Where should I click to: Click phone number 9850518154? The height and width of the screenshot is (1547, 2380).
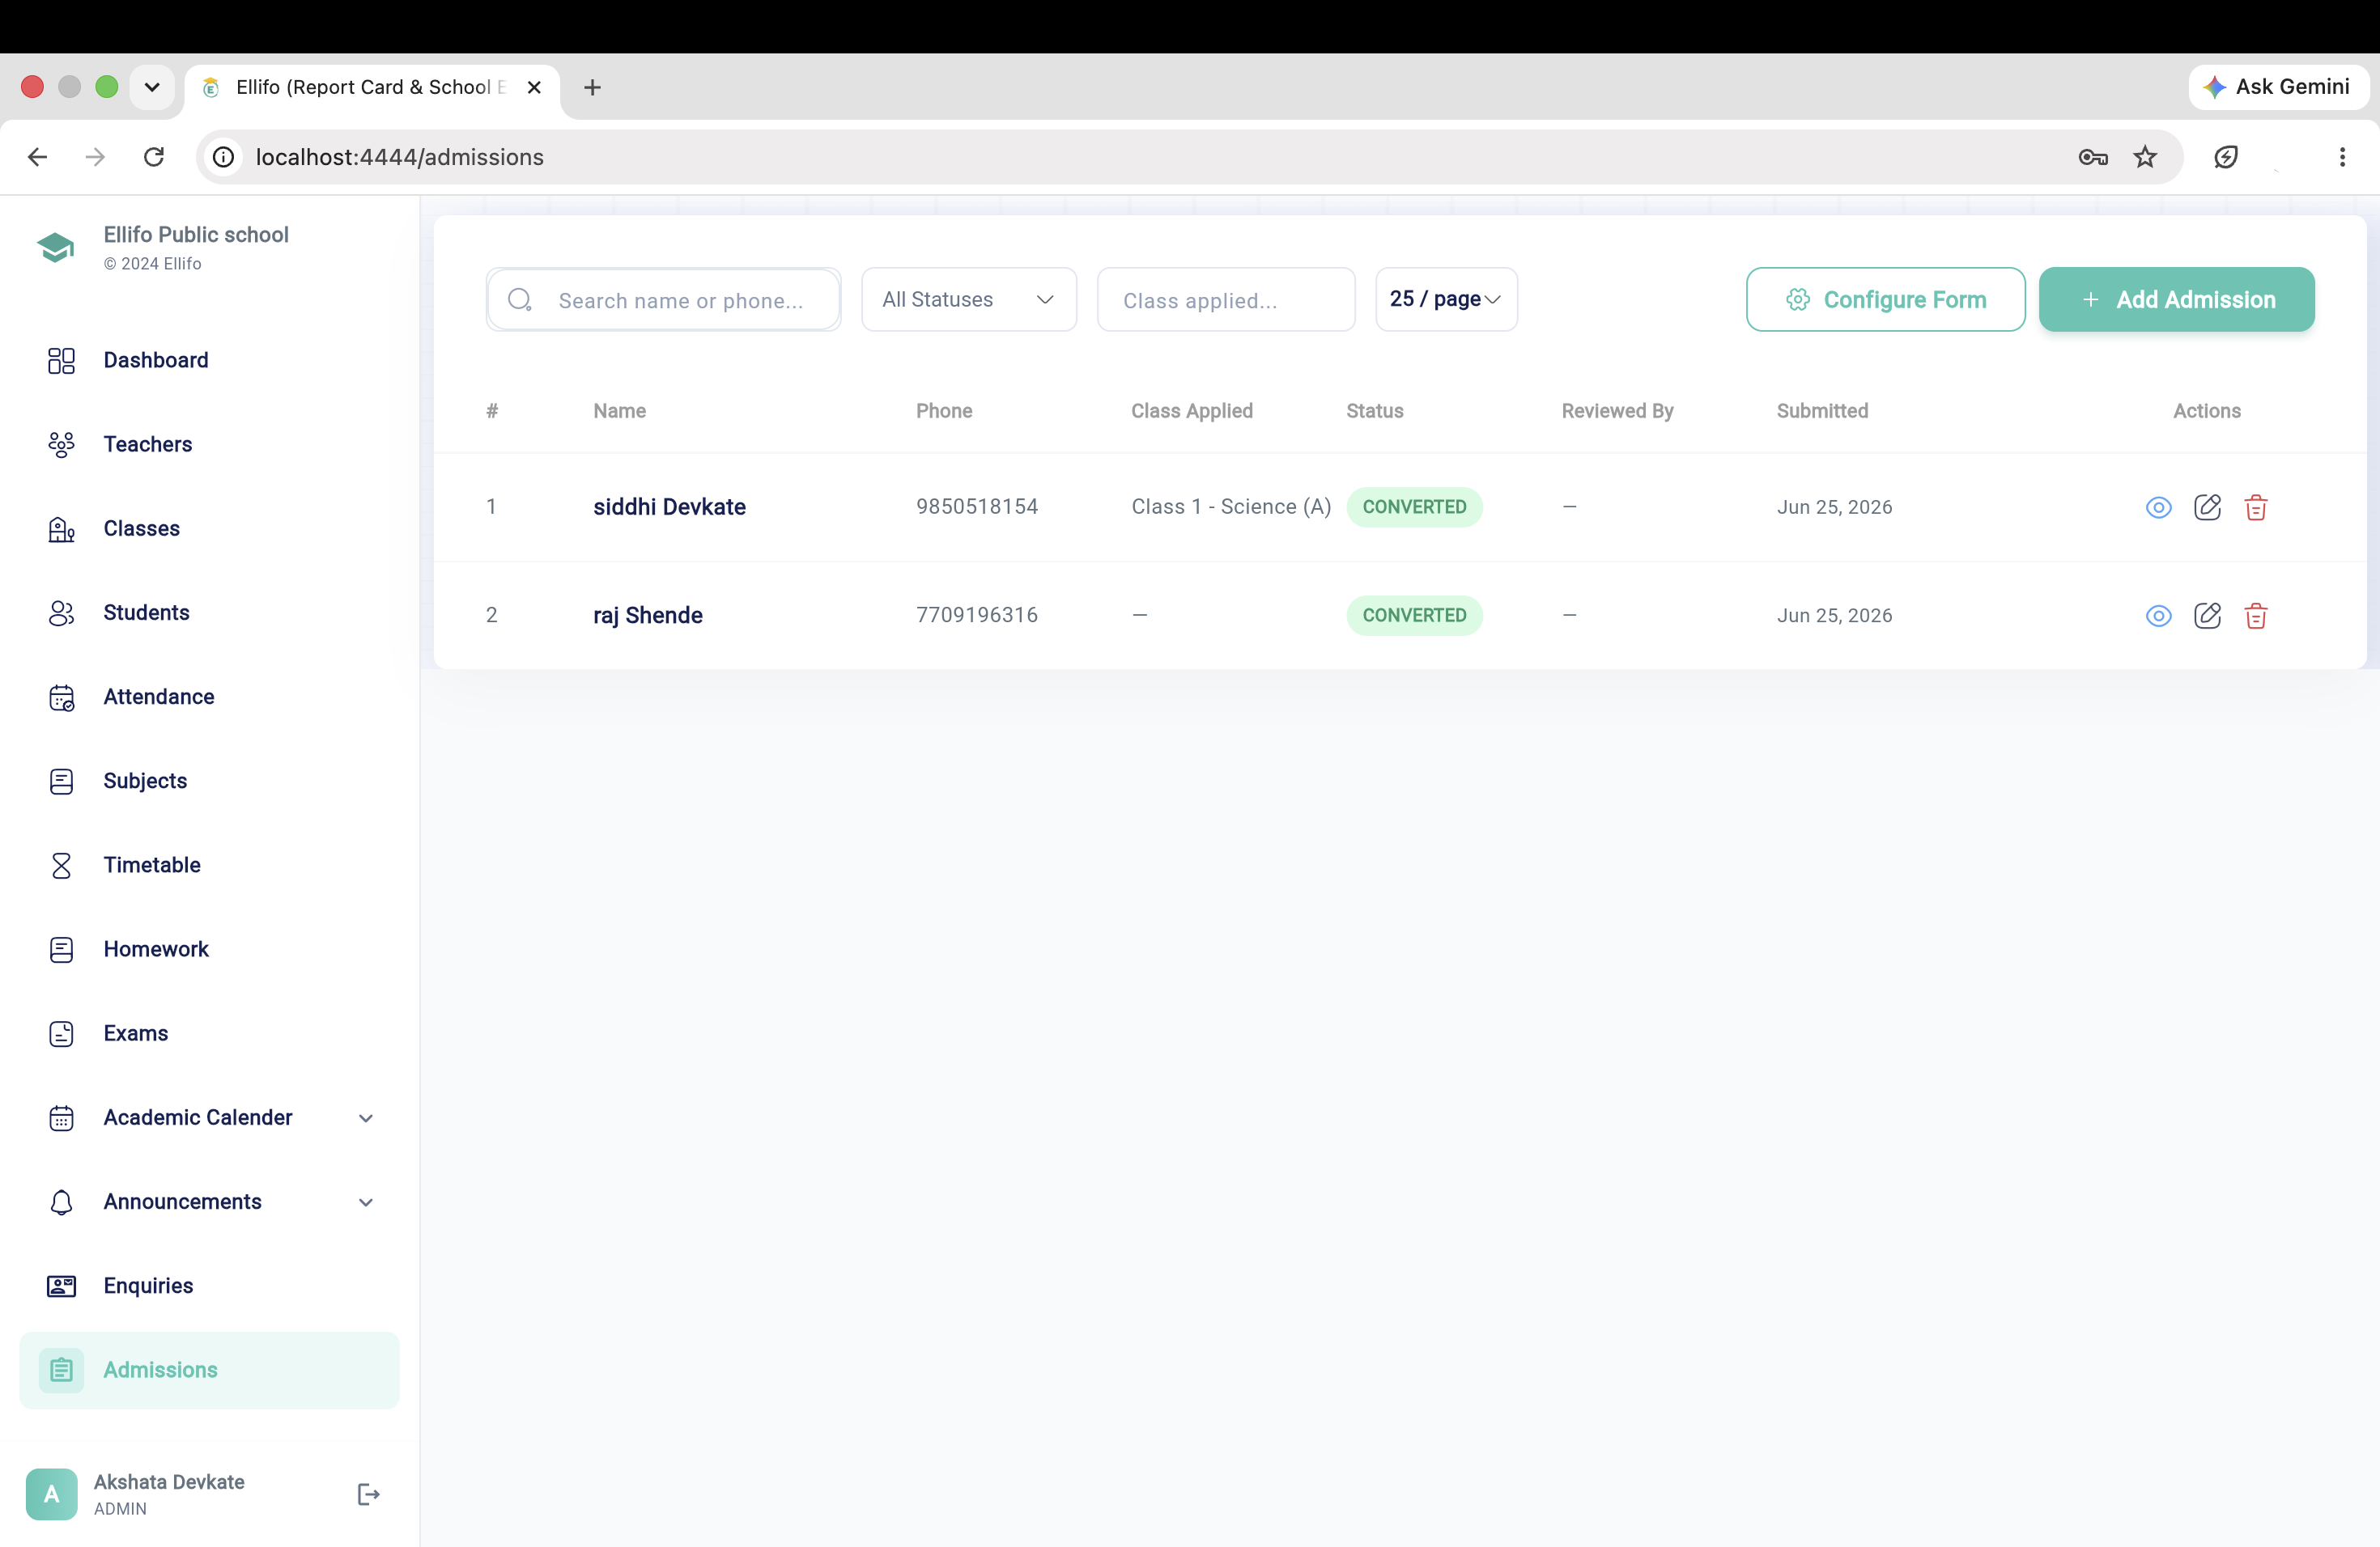tap(977, 507)
